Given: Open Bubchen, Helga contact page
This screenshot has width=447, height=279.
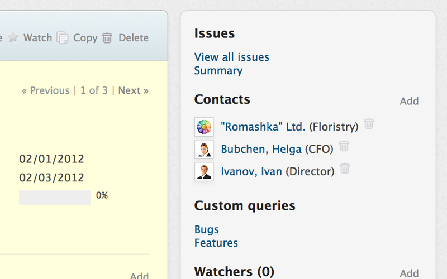Looking at the screenshot, I should (x=261, y=149).
